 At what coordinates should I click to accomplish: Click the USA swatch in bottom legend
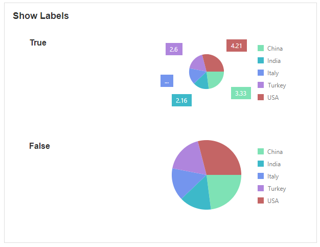click(x=261, y=201)
